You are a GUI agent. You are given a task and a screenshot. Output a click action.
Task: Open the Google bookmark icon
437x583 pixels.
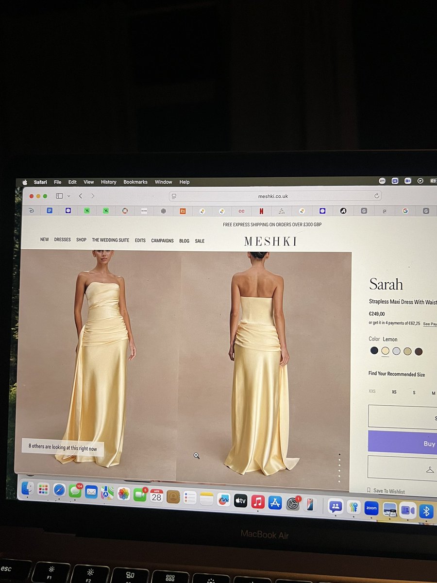405,211
